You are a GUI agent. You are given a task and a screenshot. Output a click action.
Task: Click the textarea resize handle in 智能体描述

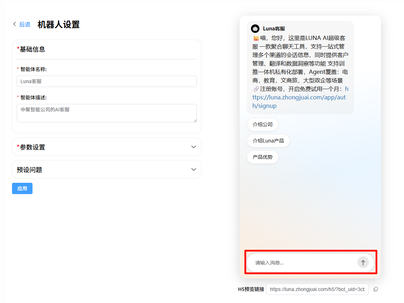coord(195,121)
